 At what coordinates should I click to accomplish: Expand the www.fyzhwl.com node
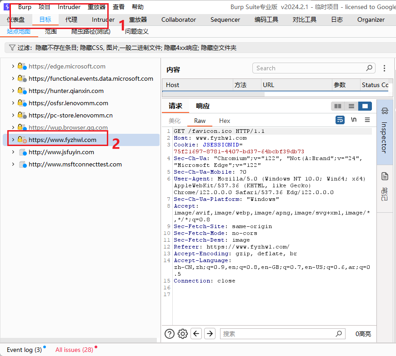[x=13, y=140]
